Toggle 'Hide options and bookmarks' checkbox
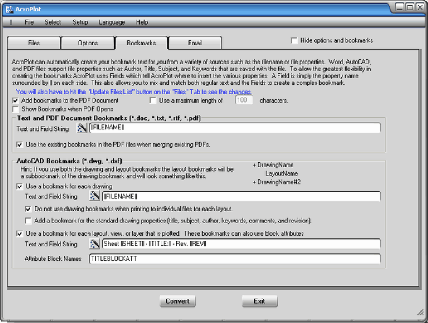 (294, 41)
